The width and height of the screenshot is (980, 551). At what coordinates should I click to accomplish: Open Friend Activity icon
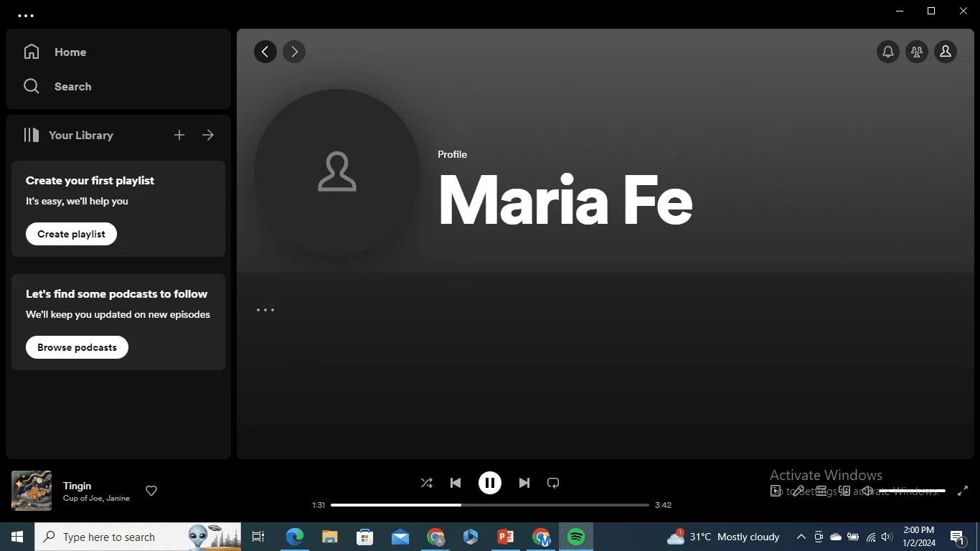click(x=917, y=52)
